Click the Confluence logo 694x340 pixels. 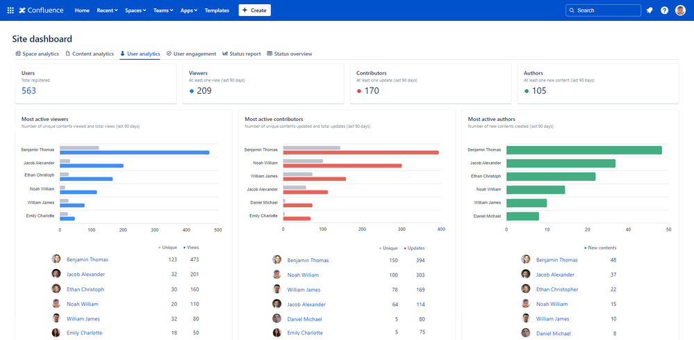[41, 10]
